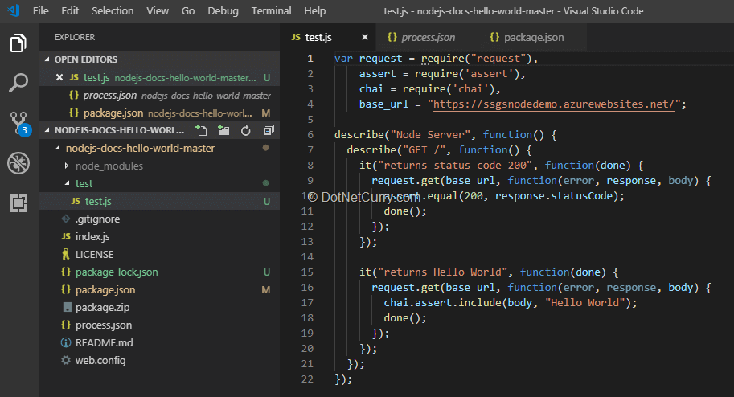Open the Debug menu

[223, 10]
